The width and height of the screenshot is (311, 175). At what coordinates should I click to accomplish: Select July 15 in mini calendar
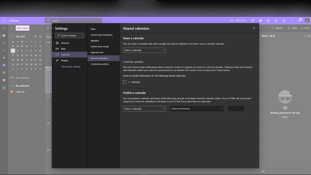click(31, 55)
